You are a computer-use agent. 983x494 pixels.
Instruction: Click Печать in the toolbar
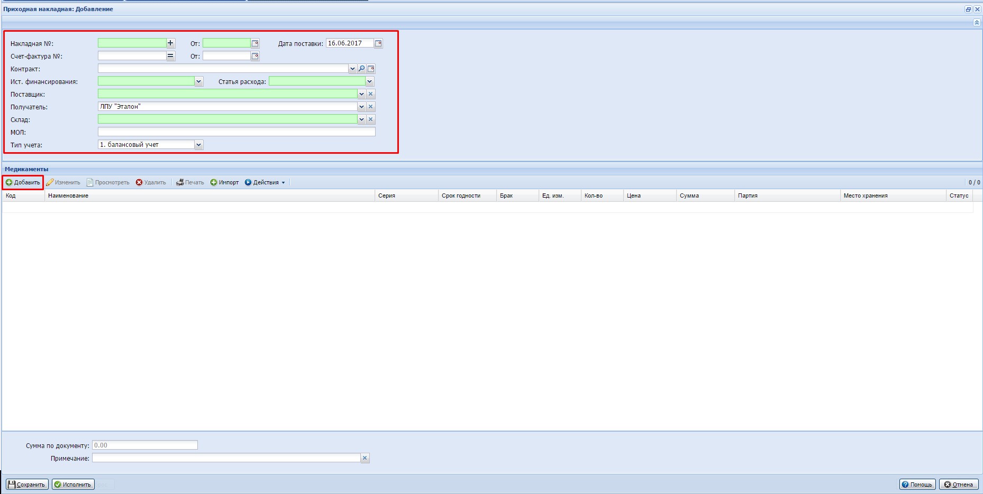[x=190, y=182]
